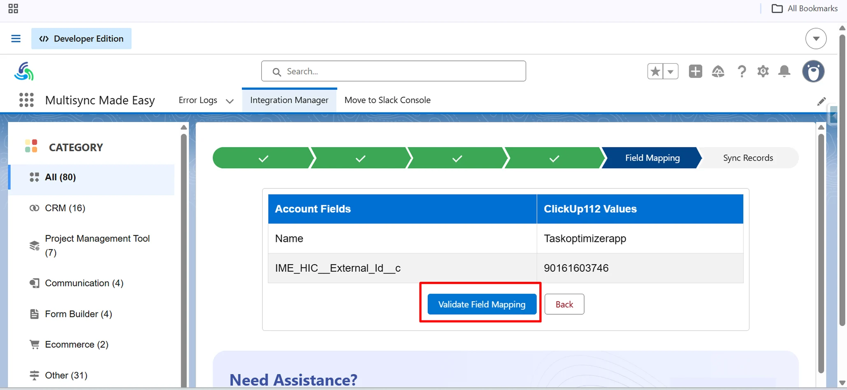Click the main panel vertical scrollbar

coord(821,253)
